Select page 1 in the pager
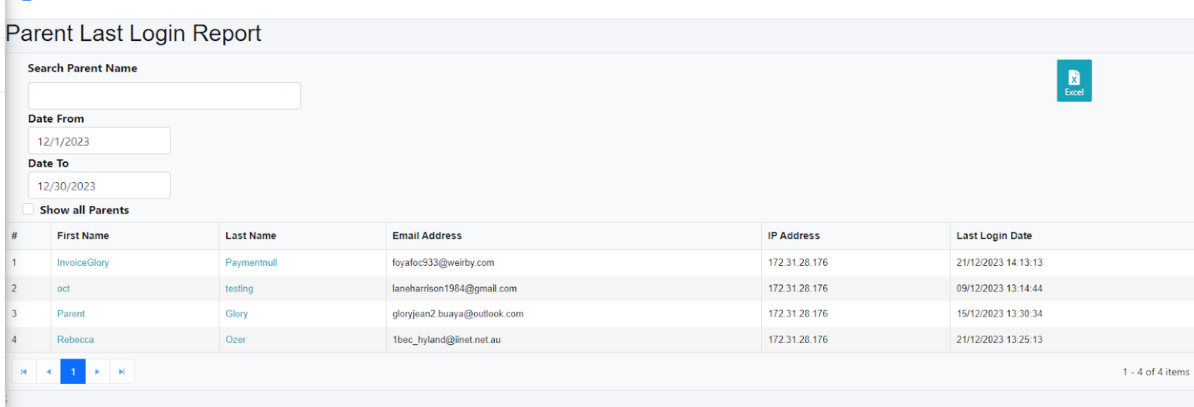The image size is (1194, 407). (x=73, y=372)
